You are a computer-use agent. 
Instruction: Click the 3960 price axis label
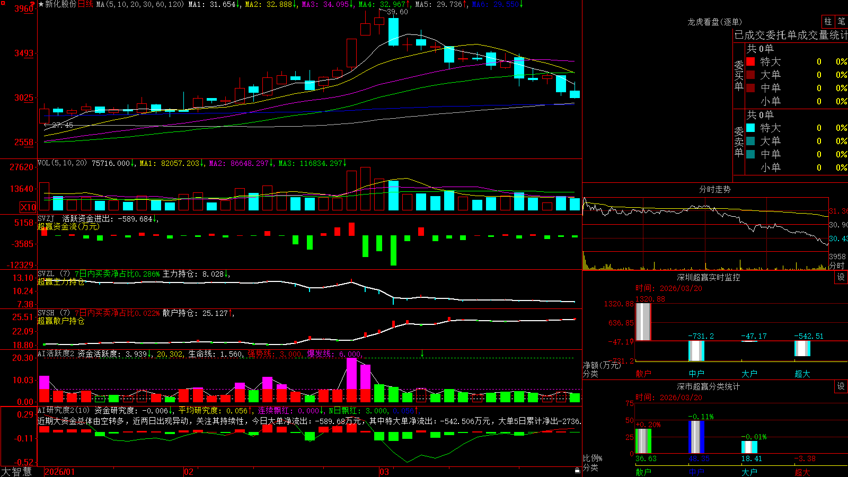[x=24, y=8]
